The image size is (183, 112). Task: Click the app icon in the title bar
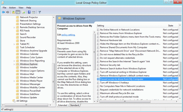[x=3, y=2]
